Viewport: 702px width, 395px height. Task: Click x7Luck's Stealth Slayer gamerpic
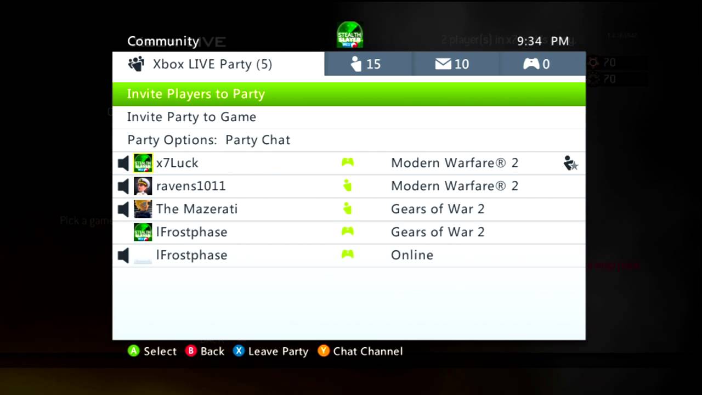pyautogui.click(x=143, y=163)
